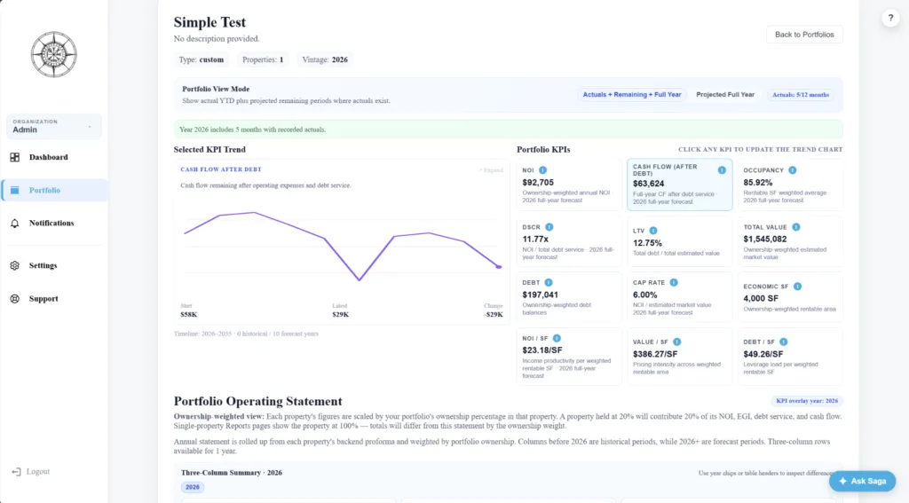The height and width of the screenshot is (503, 909).
Task: Click Back to Portfolios button
Action: [804, 35]
